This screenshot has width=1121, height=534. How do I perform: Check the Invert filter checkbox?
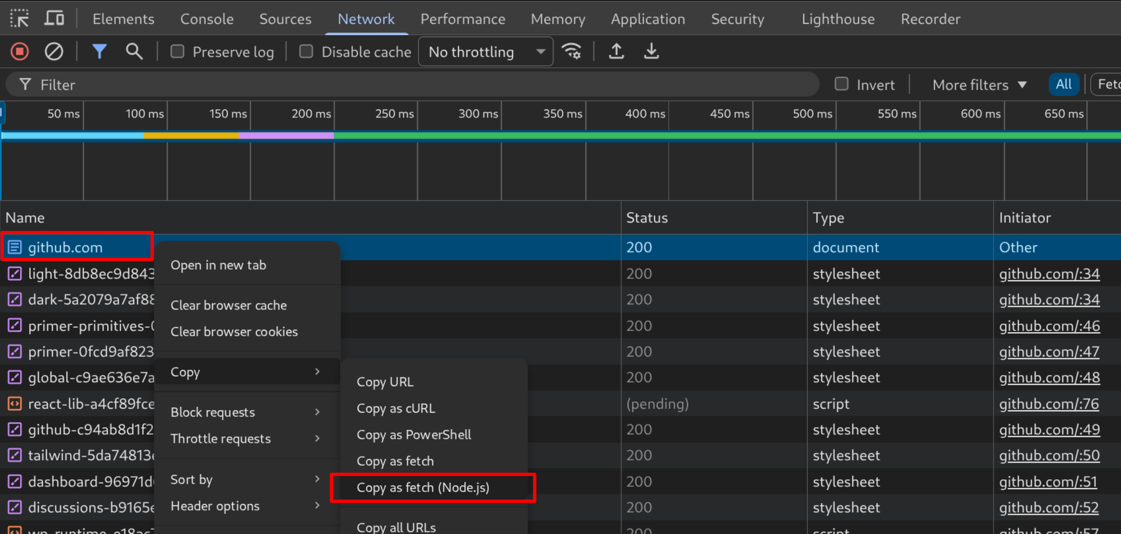click(842, 84)
